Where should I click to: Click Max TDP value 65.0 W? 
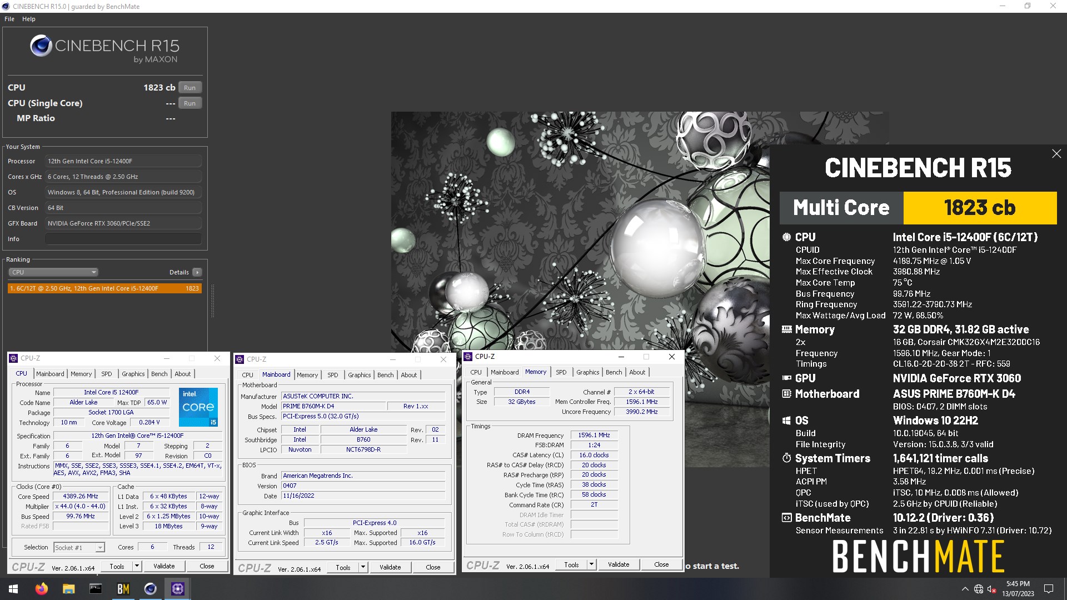coord(157,403)
